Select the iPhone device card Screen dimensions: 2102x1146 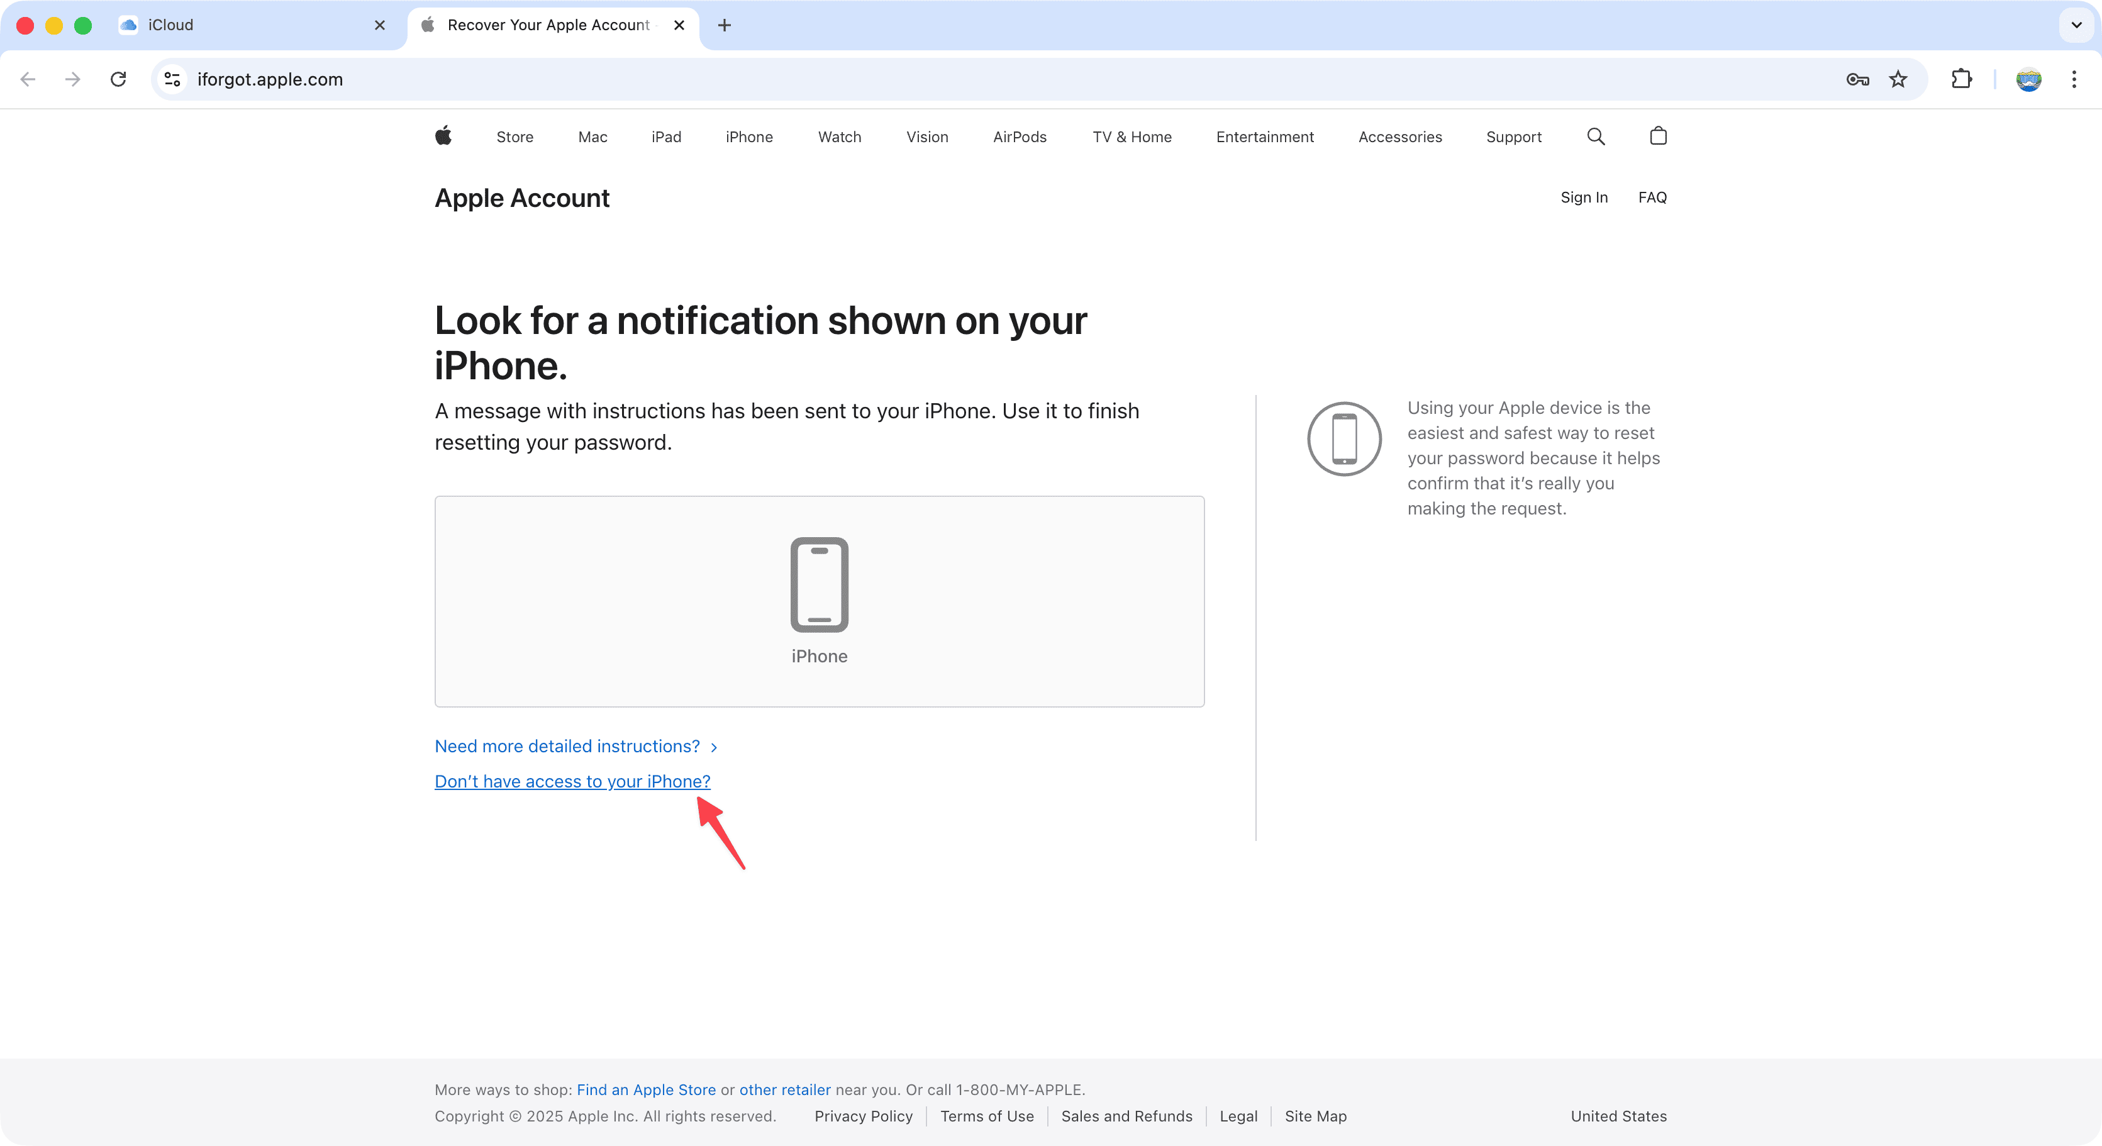(818, 601)
